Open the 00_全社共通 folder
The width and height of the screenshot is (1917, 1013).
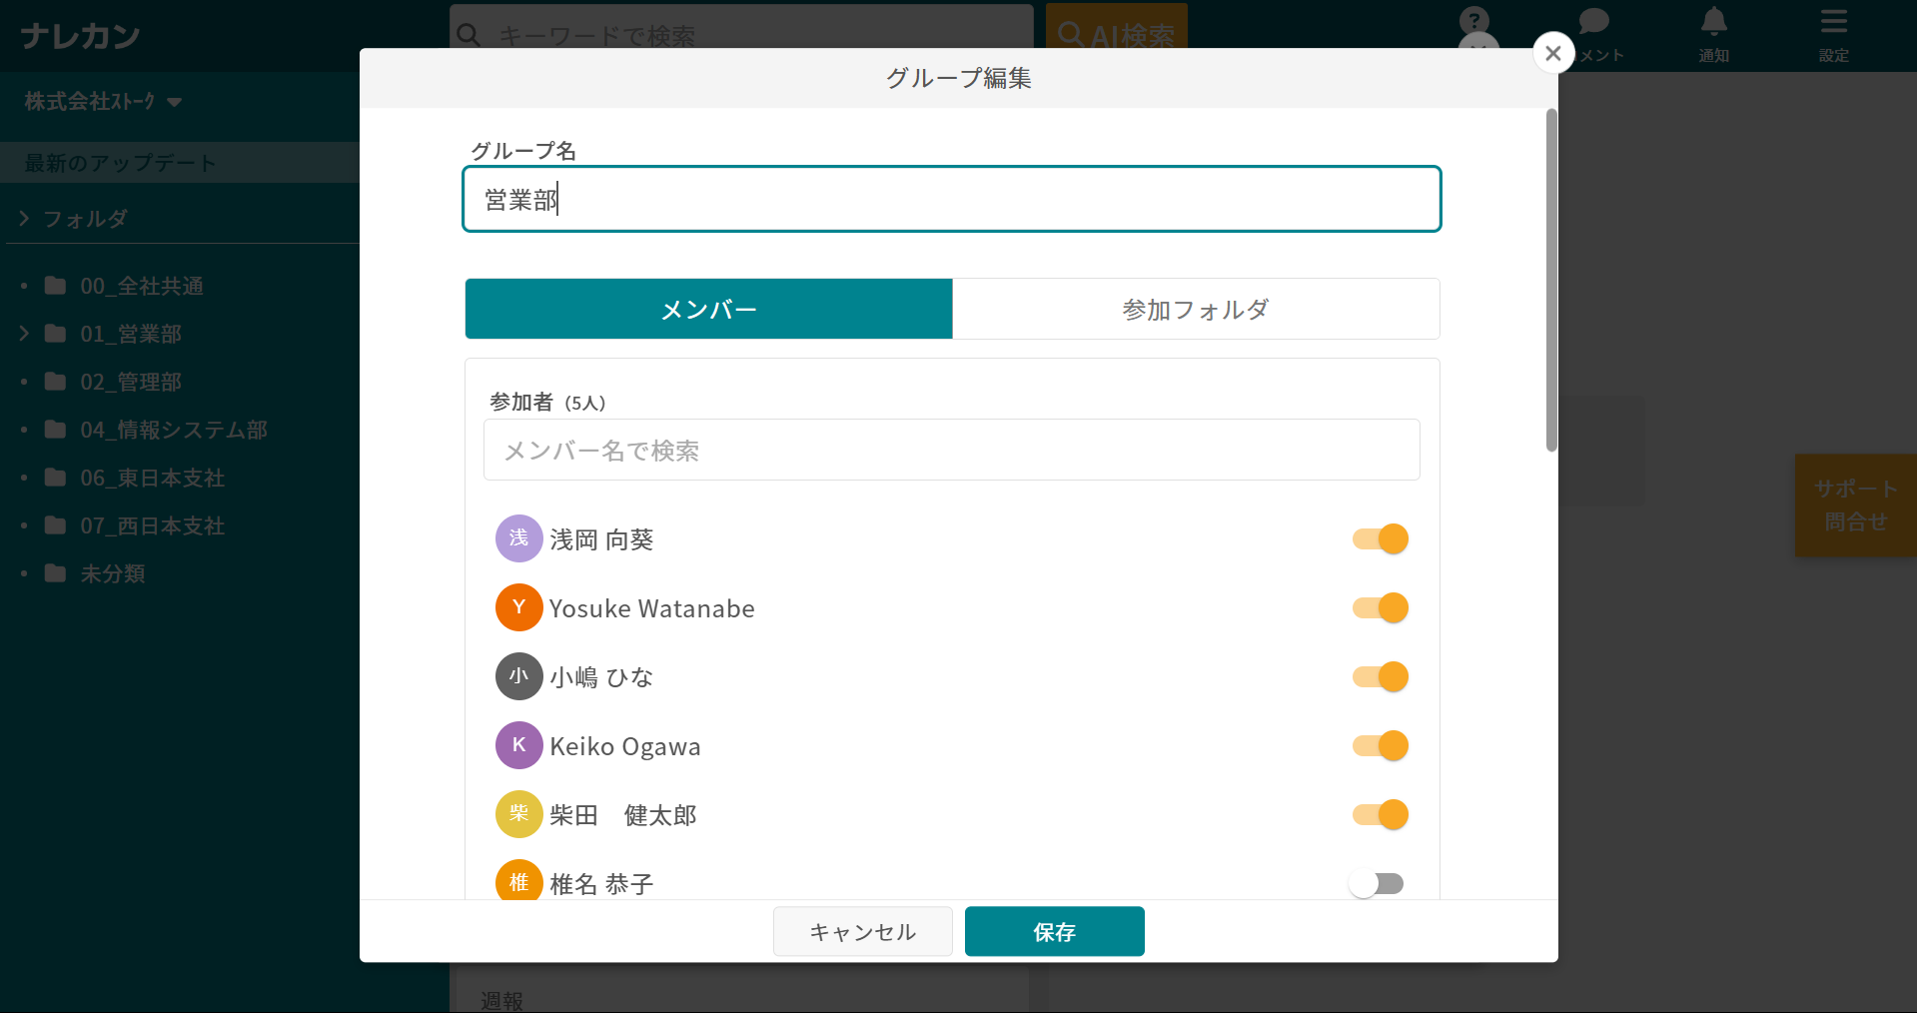click(142, 286)
